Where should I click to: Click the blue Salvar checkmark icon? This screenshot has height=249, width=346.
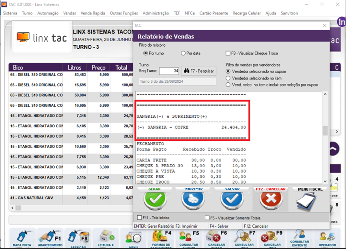(232, 199)
